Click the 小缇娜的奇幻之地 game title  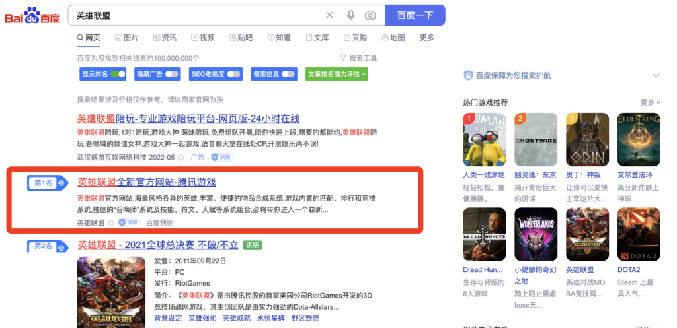536,275
